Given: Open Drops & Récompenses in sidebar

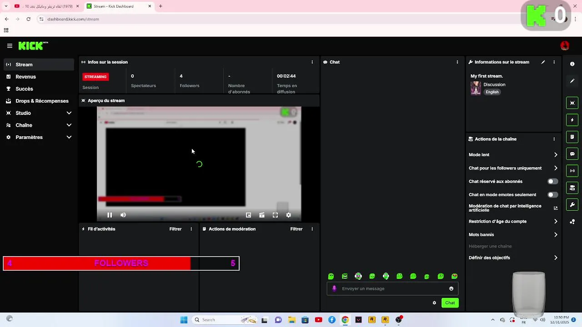Looking at the screenshot, I should (x=39, y=101).
